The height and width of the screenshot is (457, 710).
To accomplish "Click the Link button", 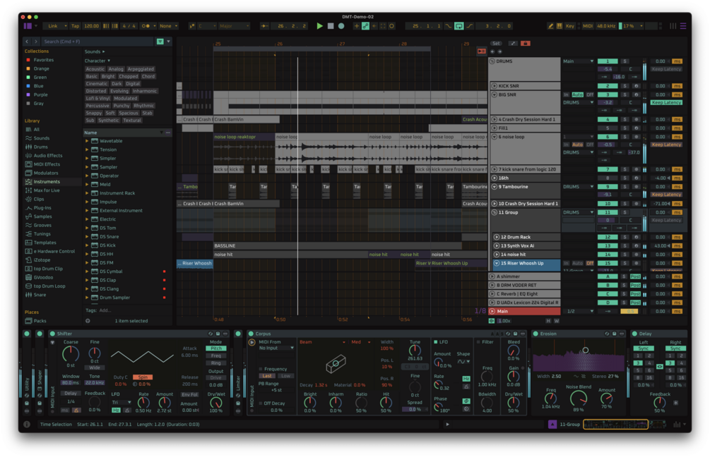I will [x=53, y=26].
